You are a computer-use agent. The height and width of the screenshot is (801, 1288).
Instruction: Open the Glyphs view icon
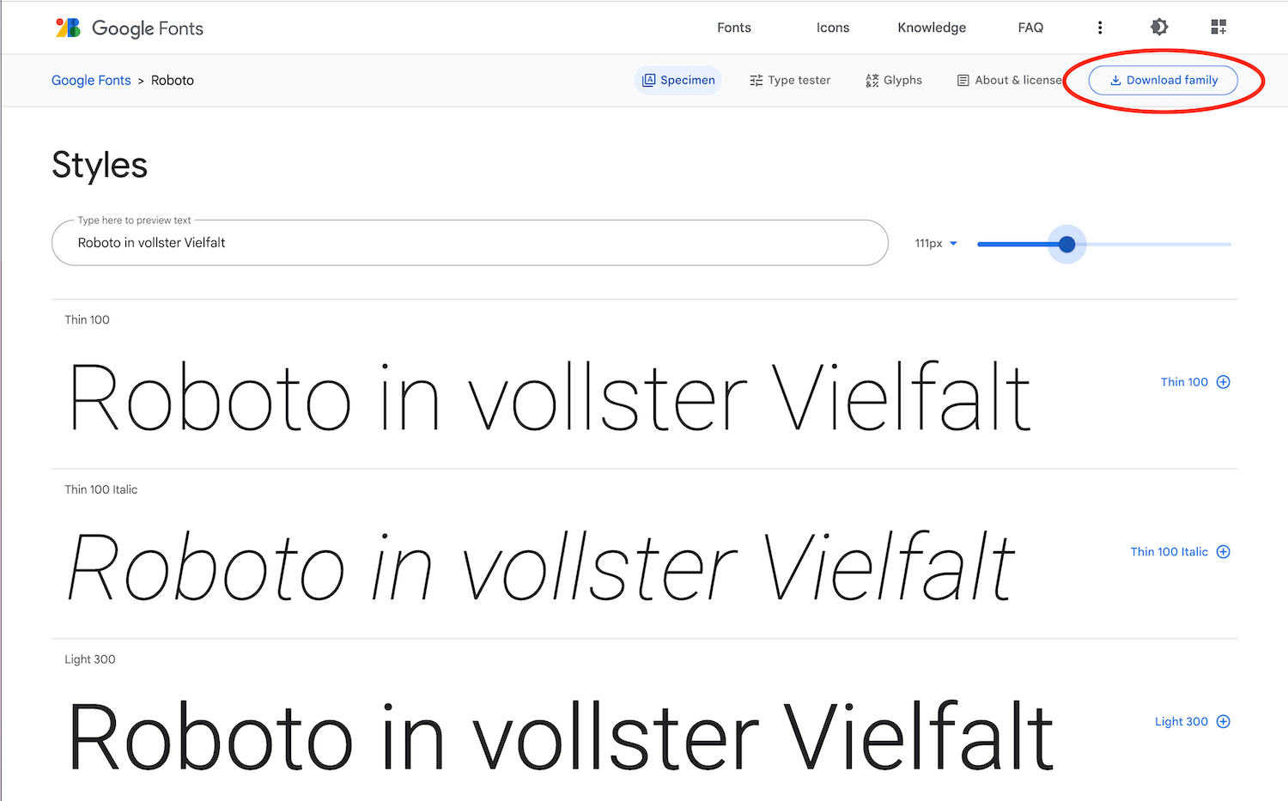coord(871,80)
